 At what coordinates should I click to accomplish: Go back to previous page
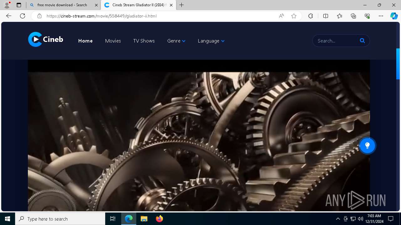tap(9, 16)
